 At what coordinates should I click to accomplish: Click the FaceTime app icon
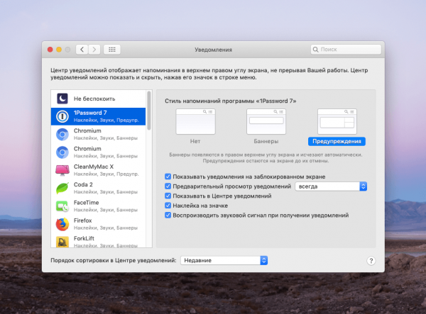62,206
